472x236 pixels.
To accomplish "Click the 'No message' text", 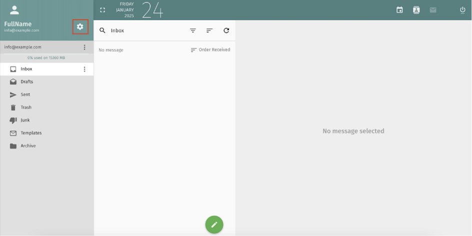I will point(111,50).
